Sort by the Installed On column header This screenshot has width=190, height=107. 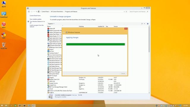101,26
